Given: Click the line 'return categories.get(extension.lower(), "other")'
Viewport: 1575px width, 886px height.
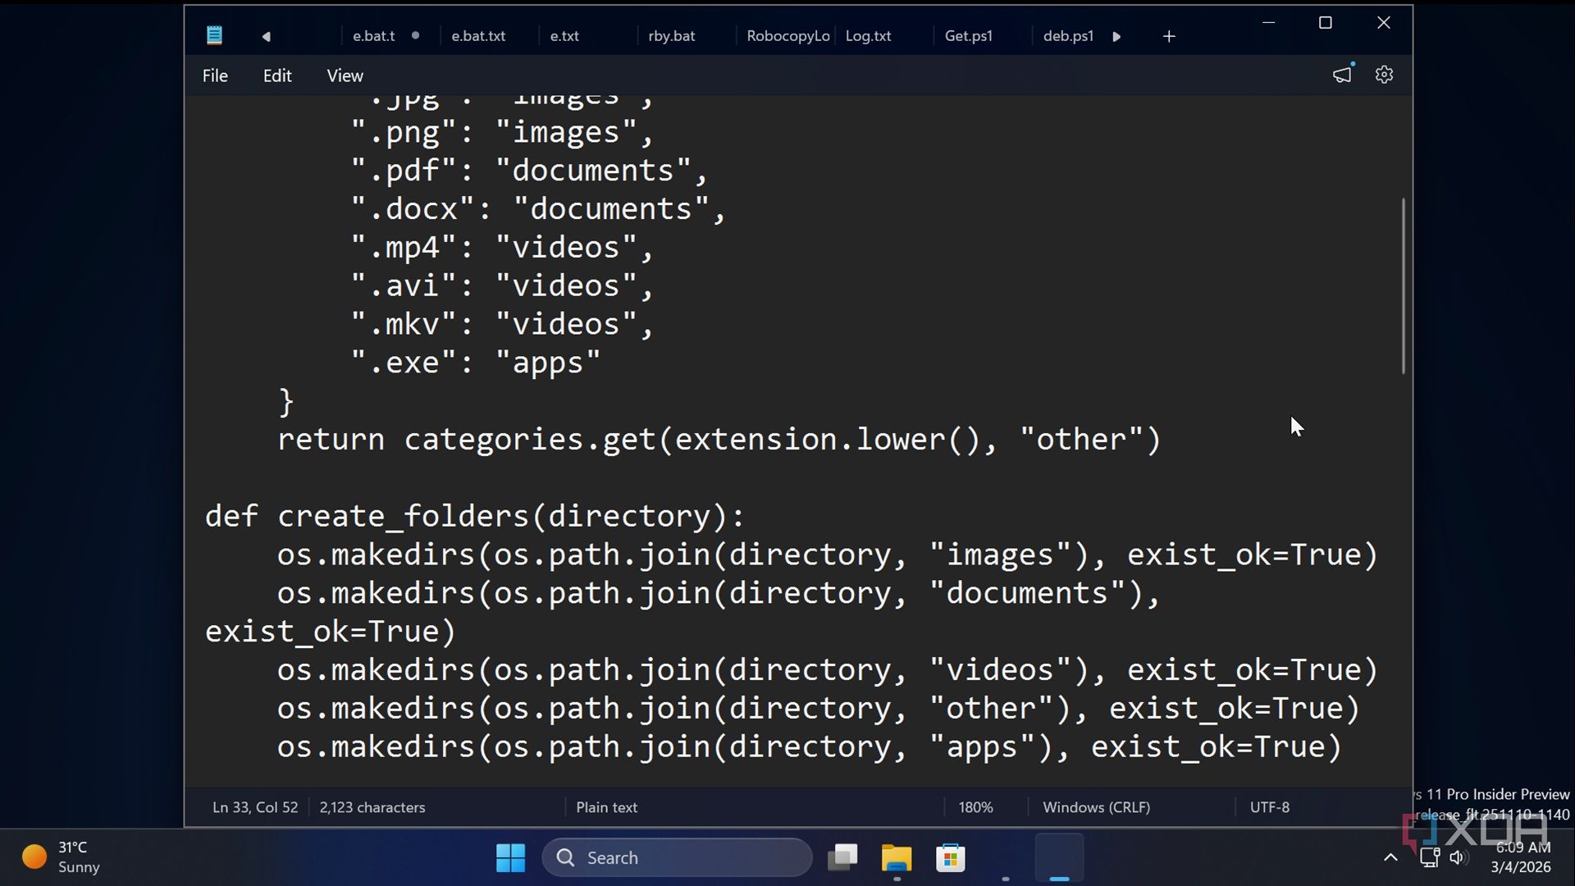Looking at the screenshot, I should tap(719, 440).
